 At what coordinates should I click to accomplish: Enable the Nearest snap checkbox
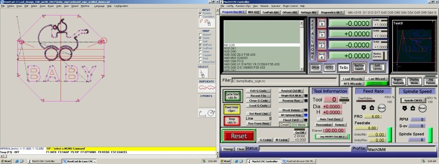tap(200, 34)
